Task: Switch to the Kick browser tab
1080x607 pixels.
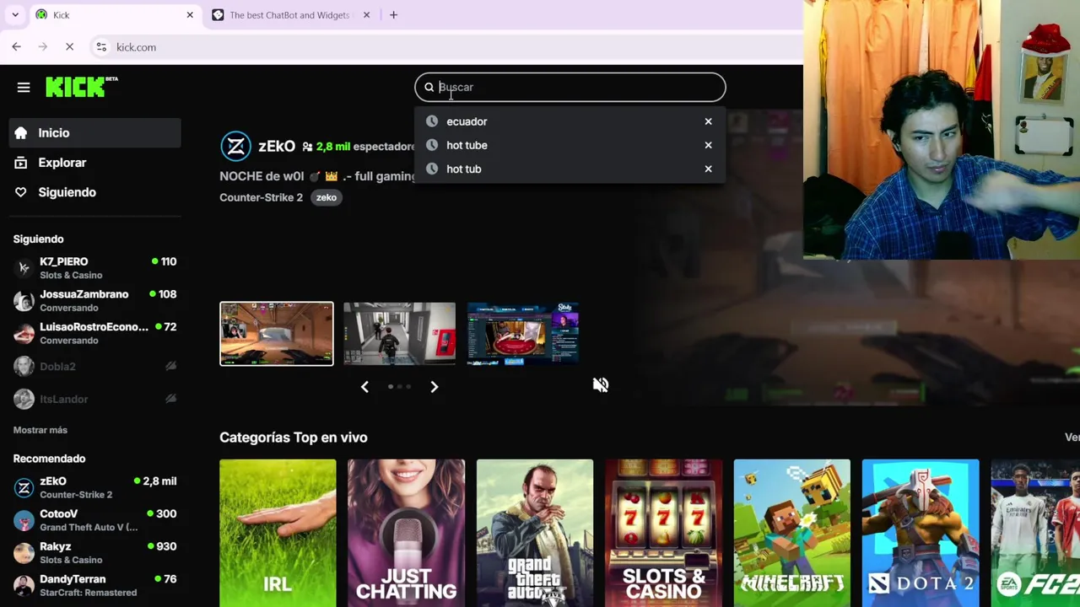Action: pyautogui.click(x=114, y=15)
